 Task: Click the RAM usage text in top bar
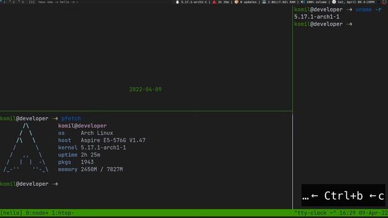[281, 2]
